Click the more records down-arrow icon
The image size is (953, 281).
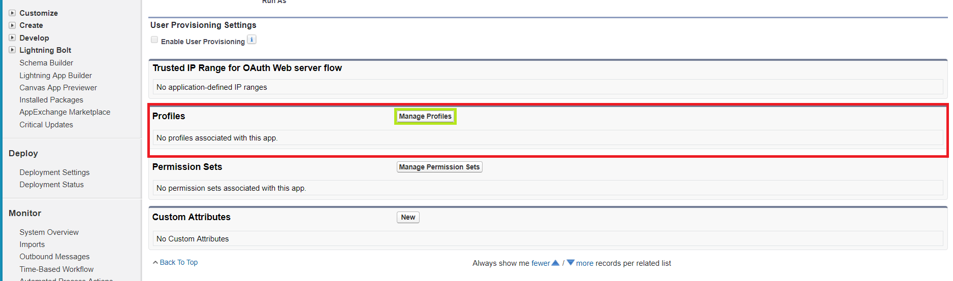(570, 263)
